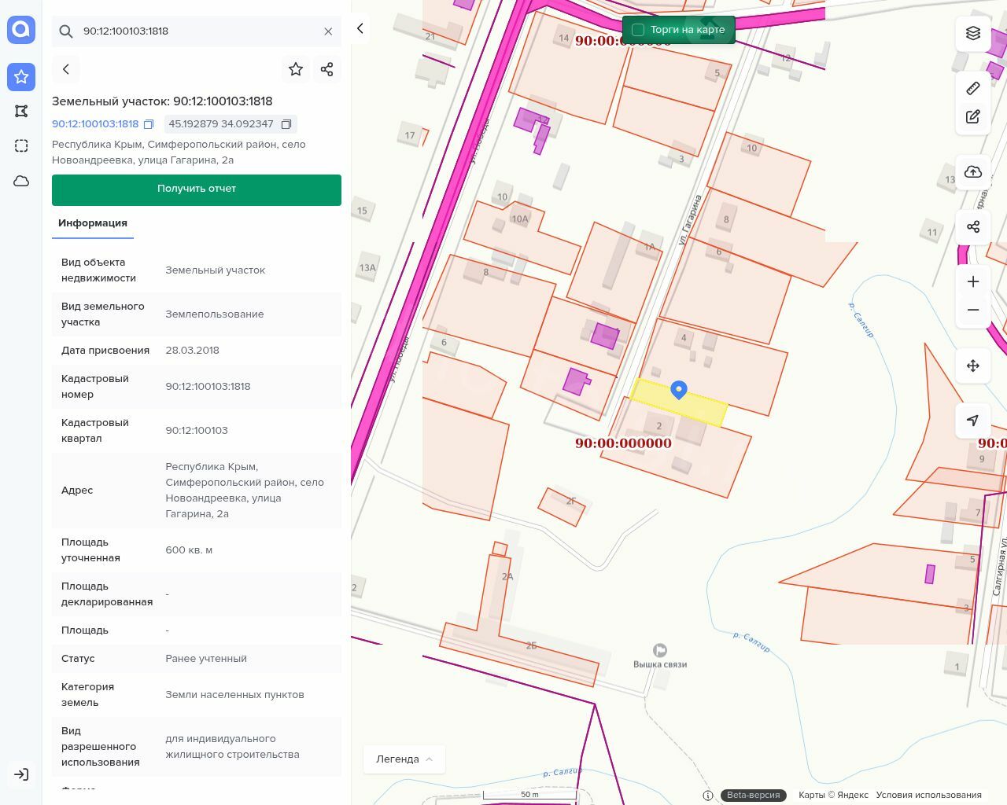Viewport: 1007px width, 805px height.
Task: Select the ruler measurement tool
Action: pos(972,88)
